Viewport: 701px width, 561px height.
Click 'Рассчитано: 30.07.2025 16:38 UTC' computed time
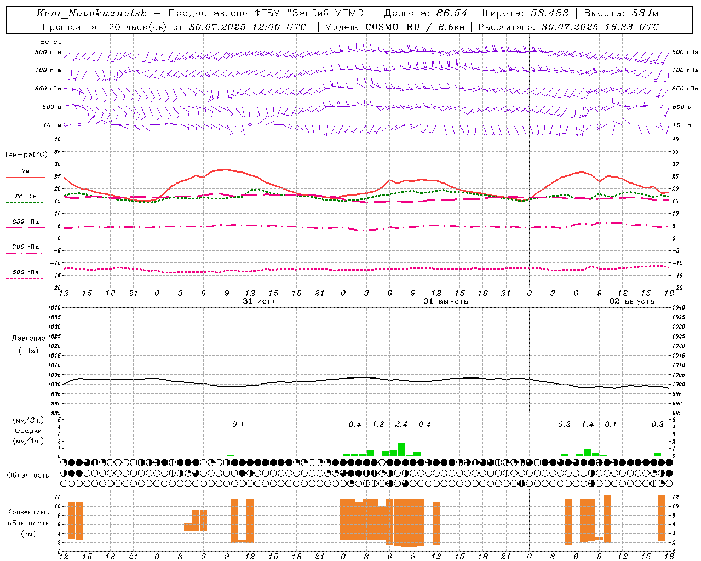[568, 27]
